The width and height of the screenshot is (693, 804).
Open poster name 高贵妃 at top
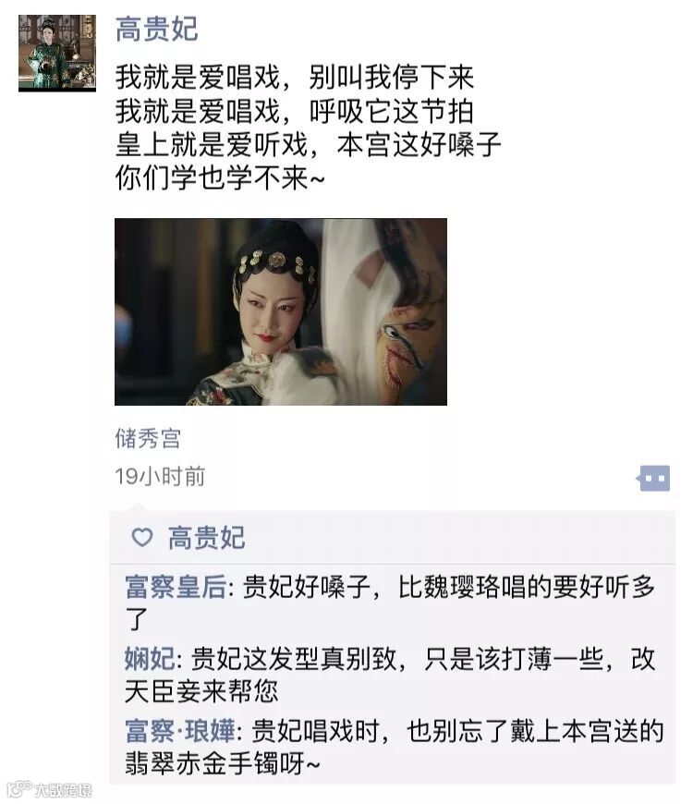[x=156, y=30]
